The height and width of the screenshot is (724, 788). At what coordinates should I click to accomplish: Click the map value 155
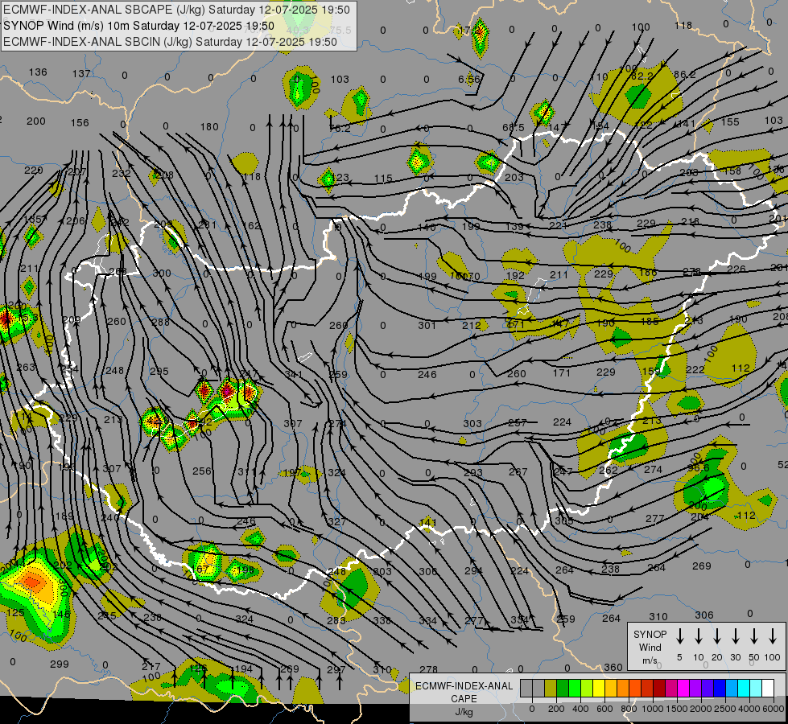730,121
